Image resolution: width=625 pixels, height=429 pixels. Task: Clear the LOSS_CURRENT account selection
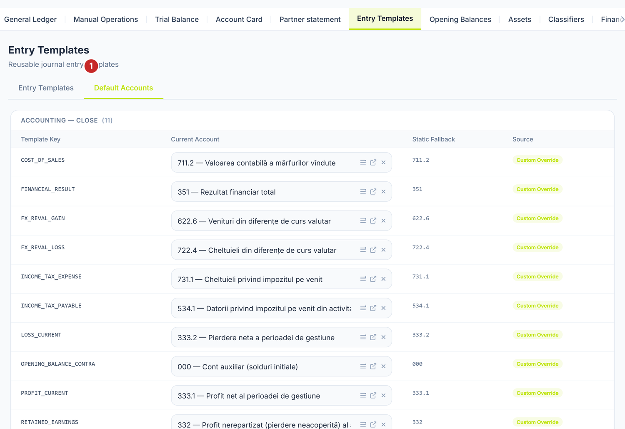tap(383, 337)
